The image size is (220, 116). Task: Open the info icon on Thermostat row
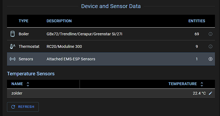click(x=211, y=46)
